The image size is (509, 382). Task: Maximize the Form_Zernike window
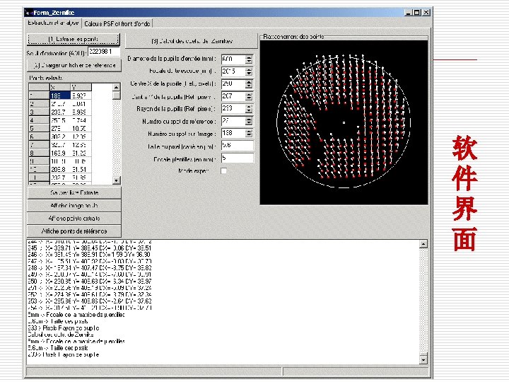pyautogui.click(x=417, y=13)
